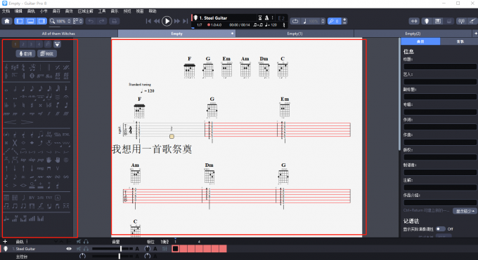Click the undo arrow
The image size is (478, 260).
(91, 21)
